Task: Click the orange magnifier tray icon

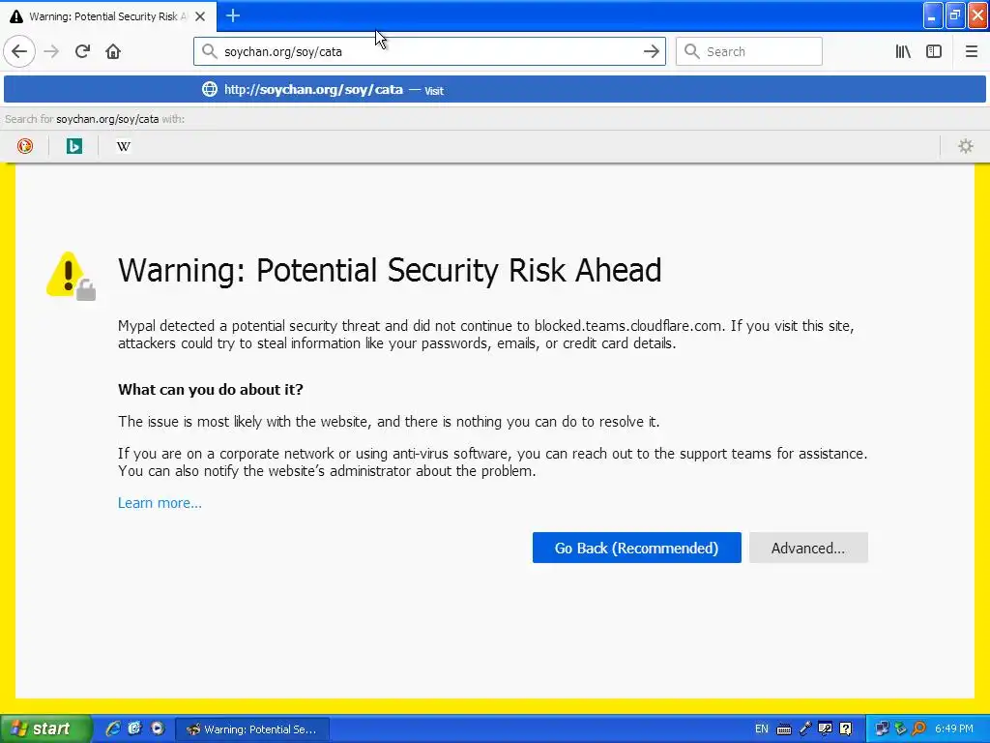Action: click(x=918, y=729)
